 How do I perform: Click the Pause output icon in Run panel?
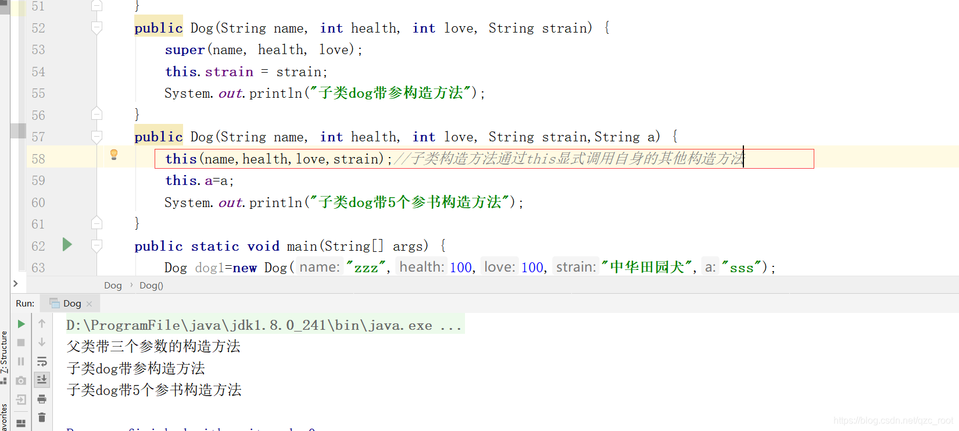21,361
